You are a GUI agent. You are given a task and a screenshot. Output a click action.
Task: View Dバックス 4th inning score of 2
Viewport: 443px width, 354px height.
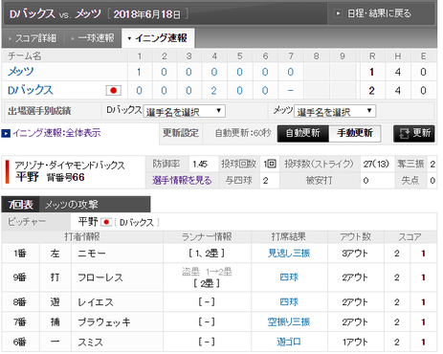tap(214, 91)
